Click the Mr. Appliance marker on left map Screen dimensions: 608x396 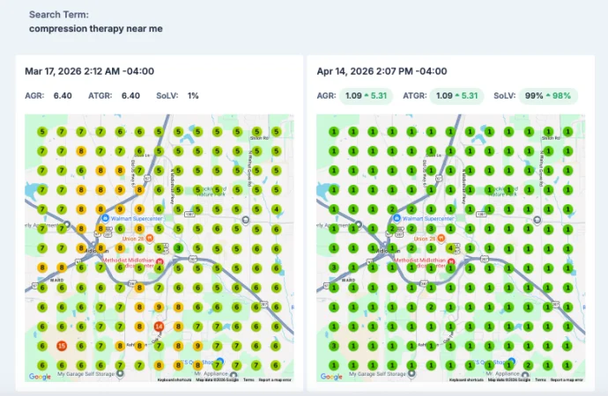point(234,375)
